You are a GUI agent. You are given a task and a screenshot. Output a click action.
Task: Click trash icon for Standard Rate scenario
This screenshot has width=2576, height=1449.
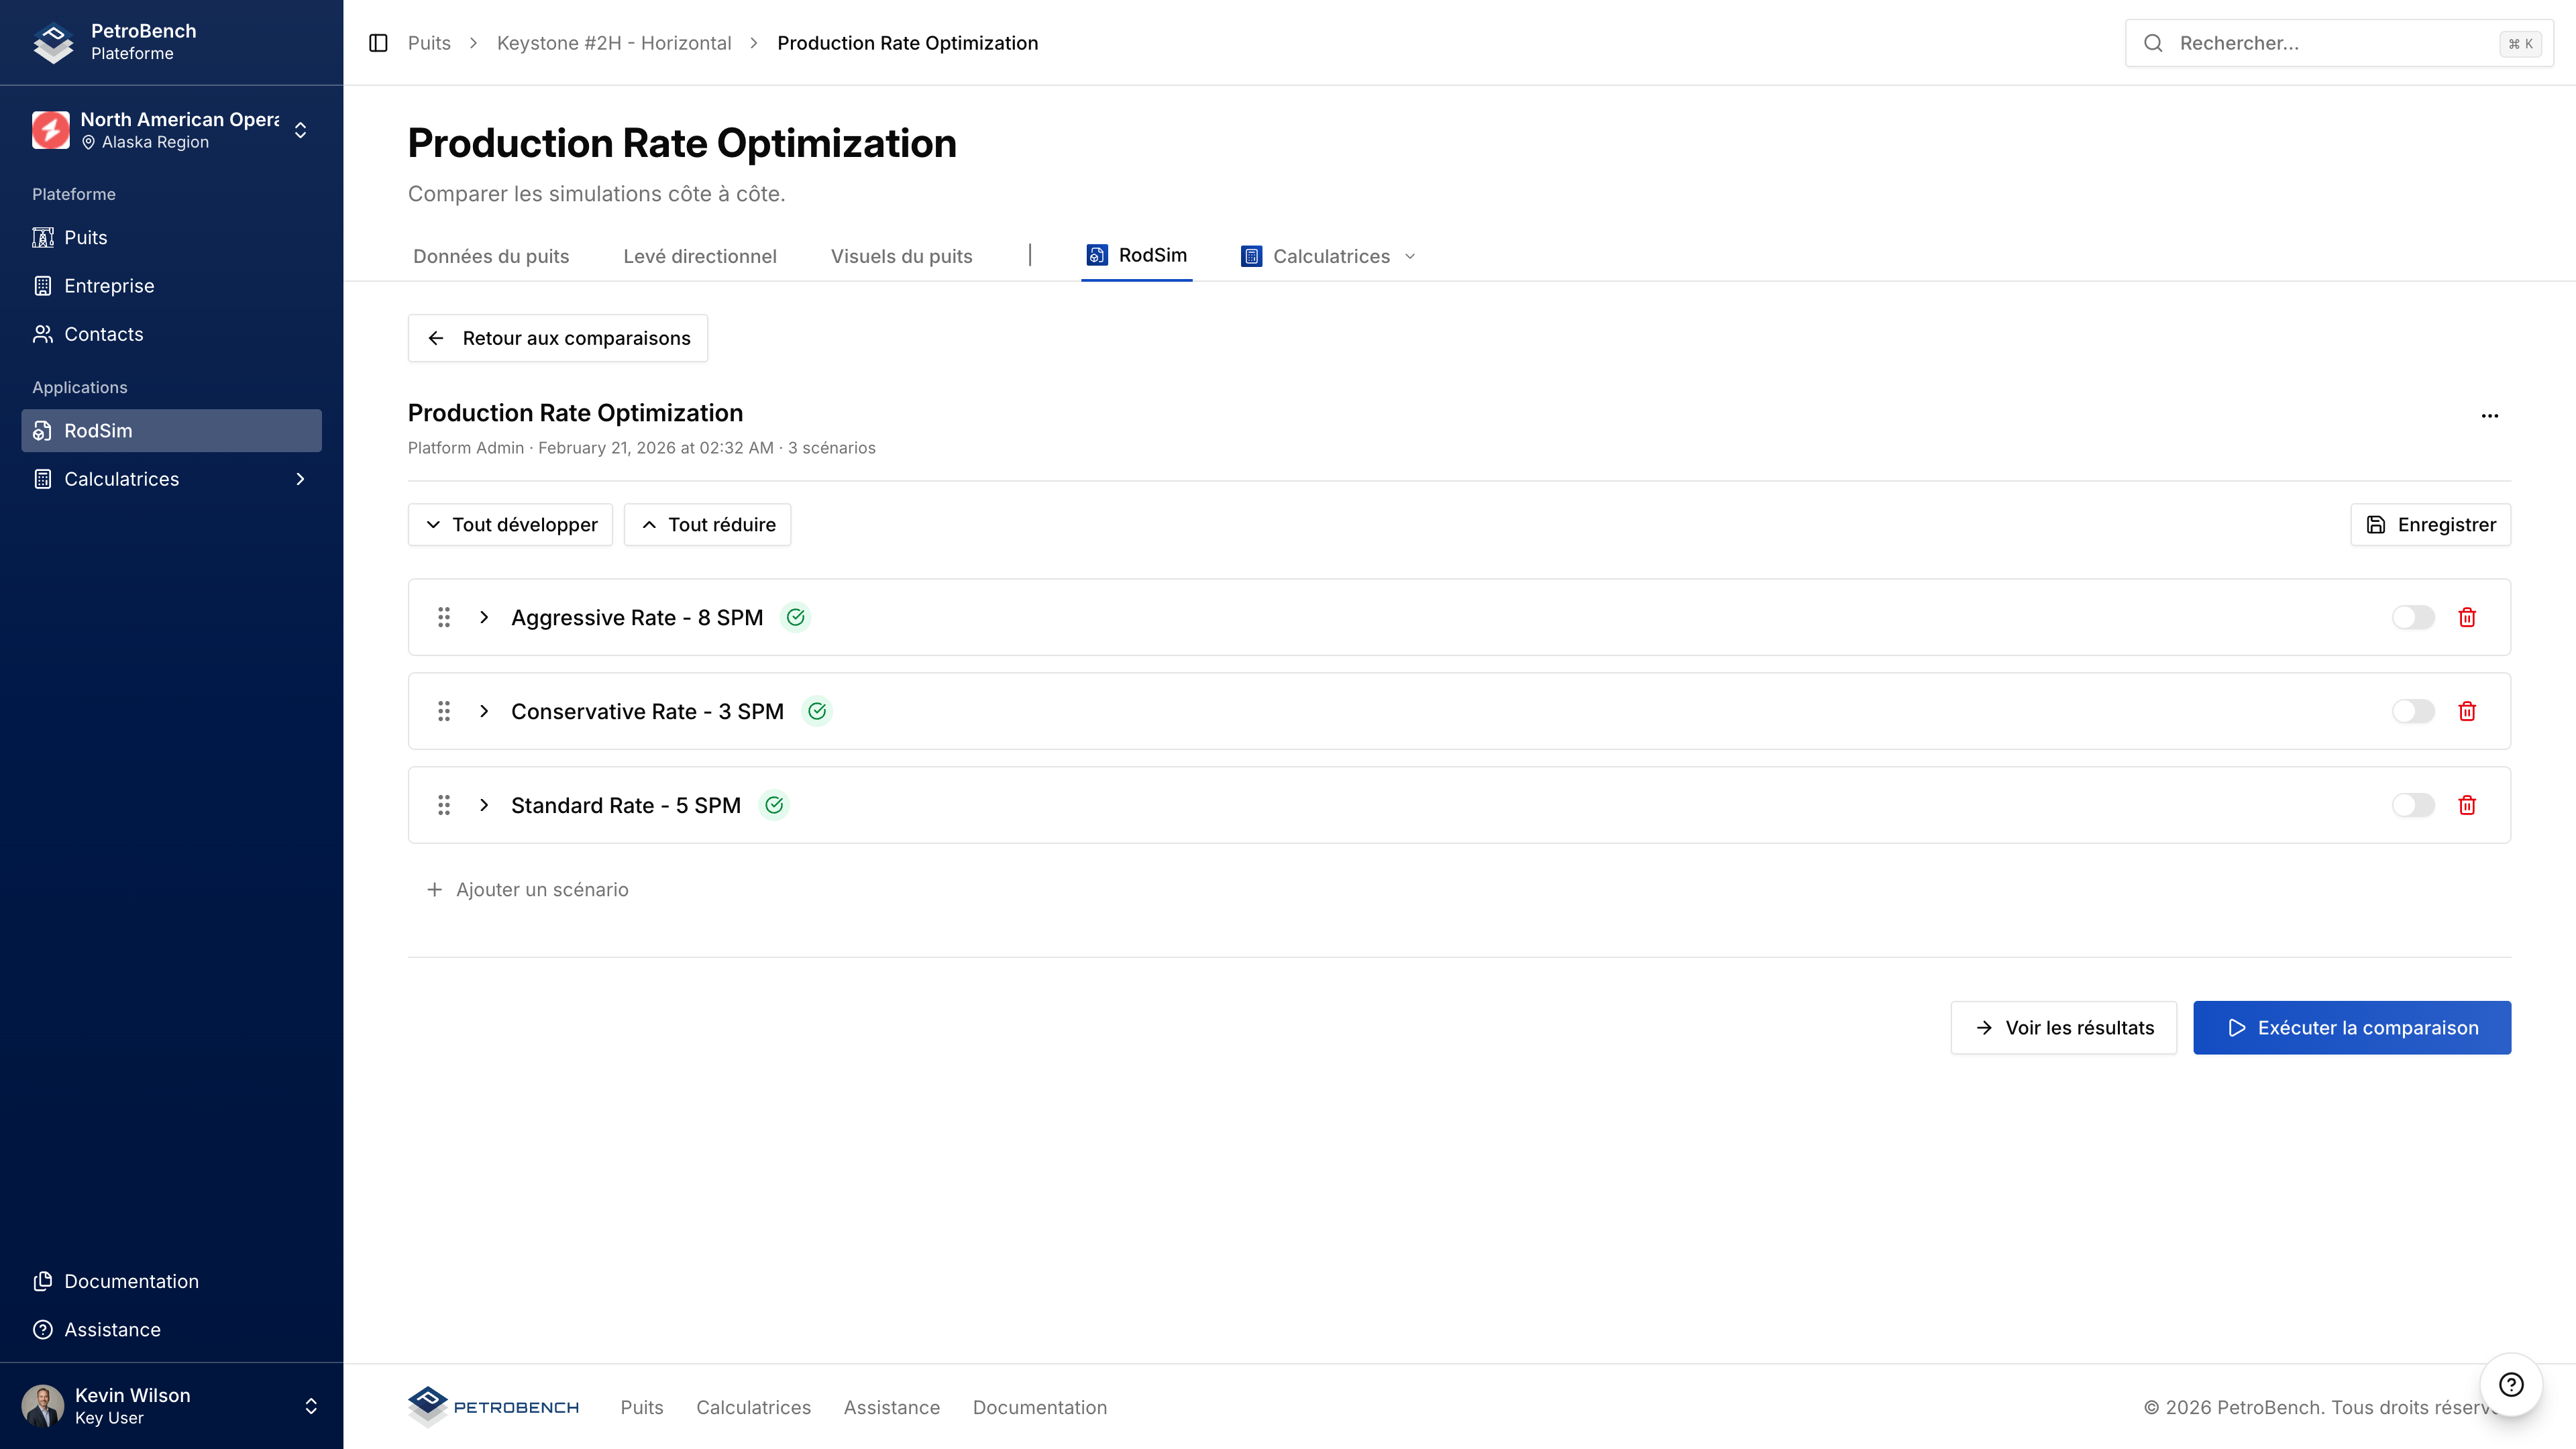coord(2467,805)
